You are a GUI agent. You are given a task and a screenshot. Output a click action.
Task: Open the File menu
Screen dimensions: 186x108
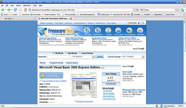coord(2,6)
